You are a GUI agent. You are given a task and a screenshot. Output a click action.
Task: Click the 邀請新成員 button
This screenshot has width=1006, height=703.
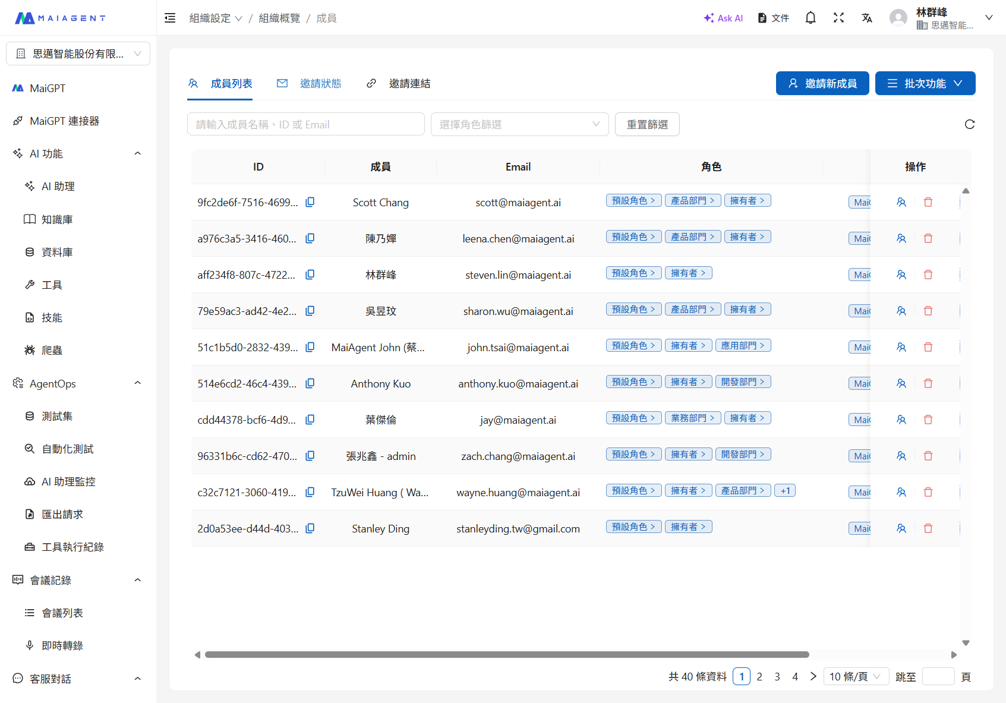[822, 83]
